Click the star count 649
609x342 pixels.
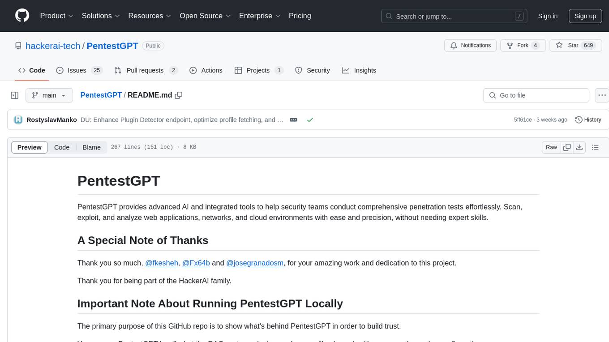[588, 45]
